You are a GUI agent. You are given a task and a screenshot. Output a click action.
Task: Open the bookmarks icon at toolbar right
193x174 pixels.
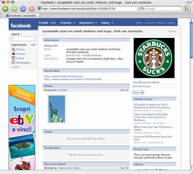tap(188, 9)
